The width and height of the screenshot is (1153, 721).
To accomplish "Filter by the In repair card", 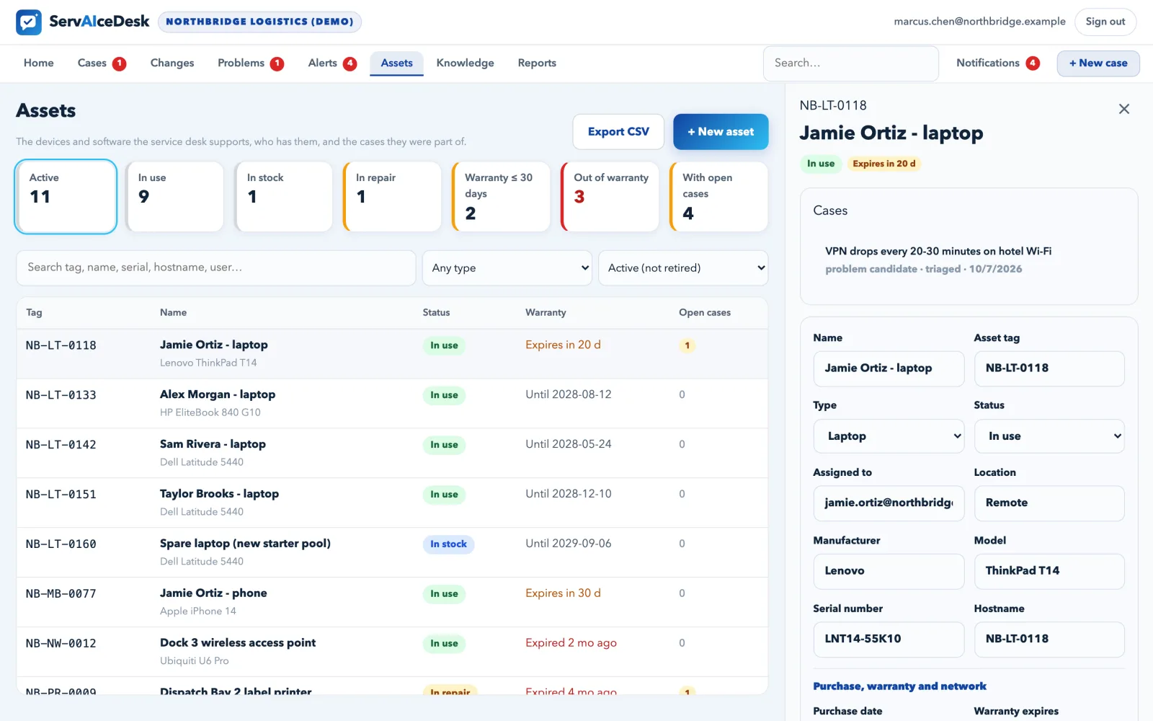I will point(392,197).
